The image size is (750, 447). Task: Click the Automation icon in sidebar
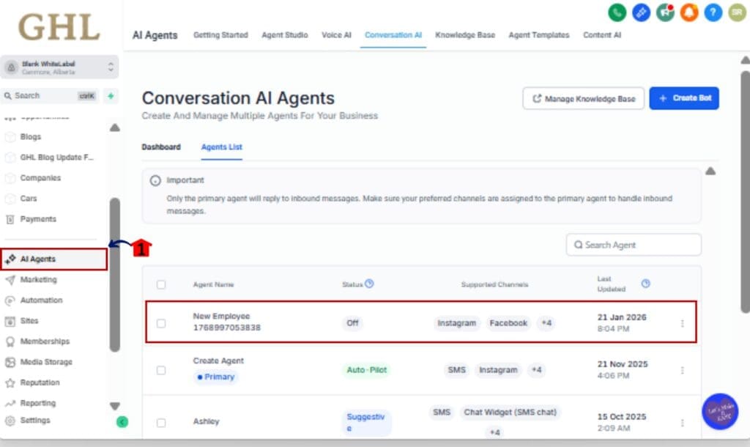click(x=11, y=300)
